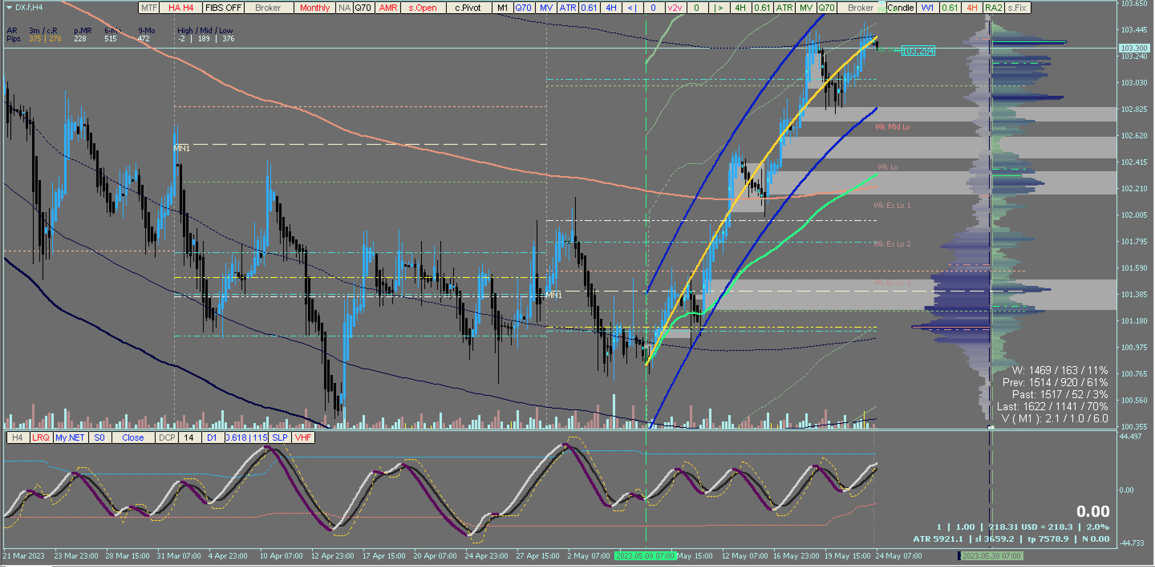Click the RA2 toolbar button
Screen dimensions: 1155x567
[x=994, y=8]
